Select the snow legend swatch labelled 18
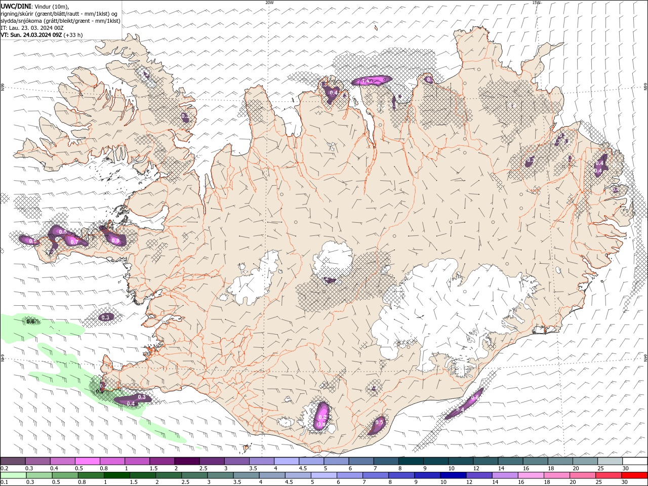This screenshot has height=486, width=648. [560, 461]
